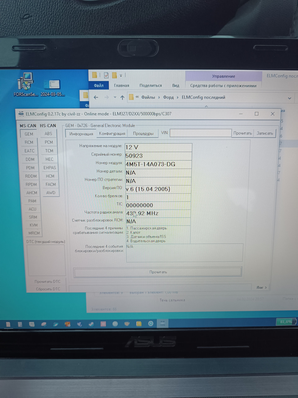Click Сбросить DTC button
Screen dimensions: 298x398
pos(48,289)
